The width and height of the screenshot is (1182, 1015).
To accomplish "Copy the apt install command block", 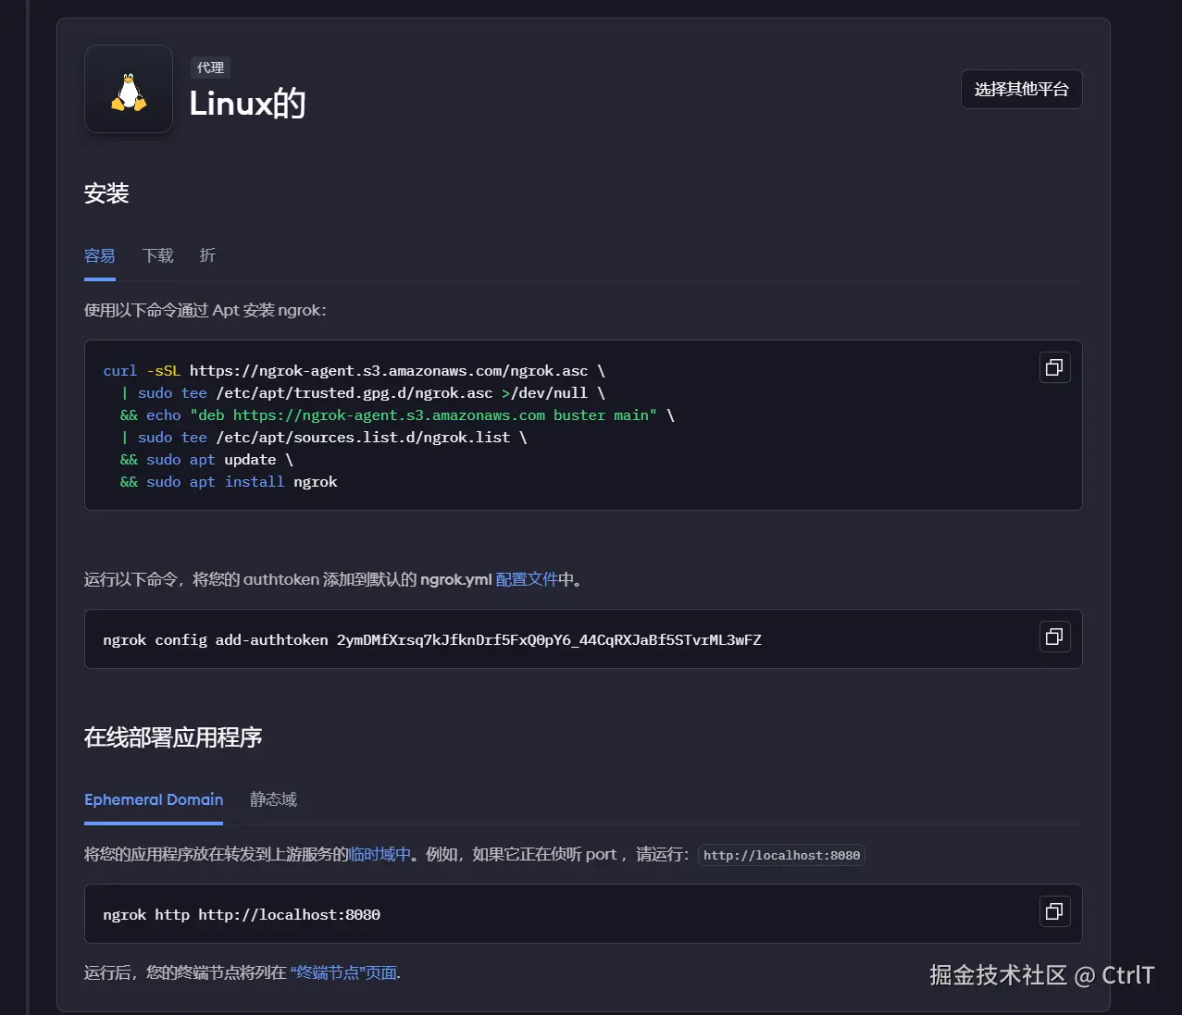I will [x=1054, y=367].
